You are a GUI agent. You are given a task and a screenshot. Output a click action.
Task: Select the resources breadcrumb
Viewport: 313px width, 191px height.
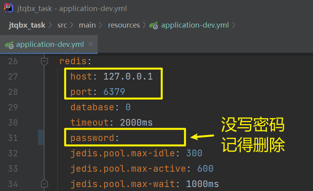(x=124, y=25)
